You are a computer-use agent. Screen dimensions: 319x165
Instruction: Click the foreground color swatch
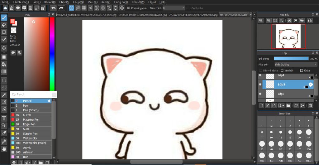(12, 21)
